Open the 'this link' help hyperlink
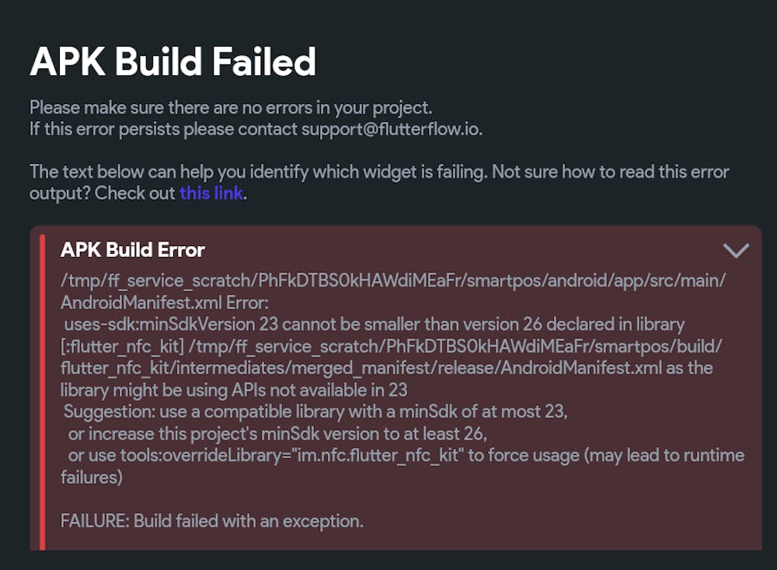The image size is (777, 570). tap(211, 193)
